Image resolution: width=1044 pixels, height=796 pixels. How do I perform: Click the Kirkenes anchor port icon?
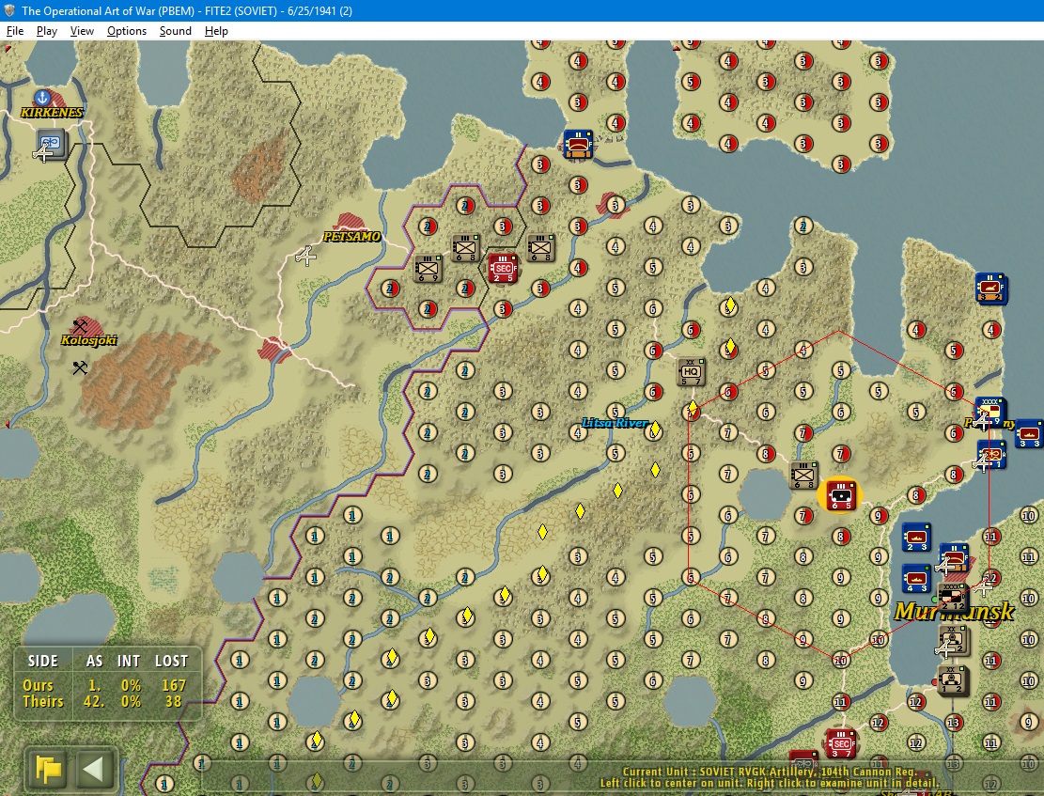pyautogui.click(x=42, y=98)
